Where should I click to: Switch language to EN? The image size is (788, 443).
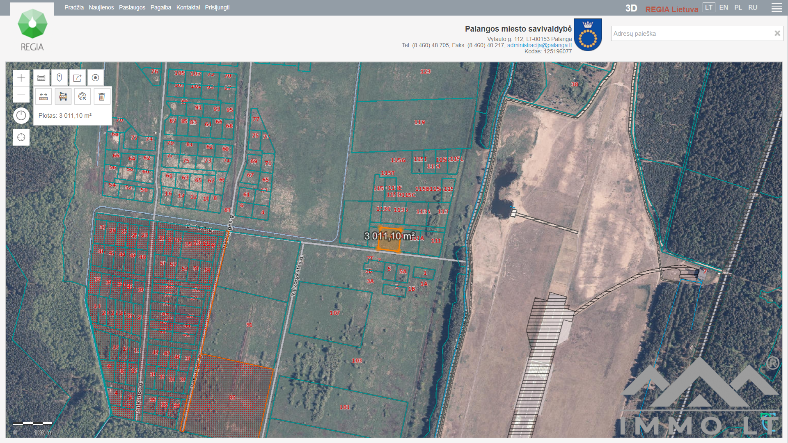pos(724,7)
